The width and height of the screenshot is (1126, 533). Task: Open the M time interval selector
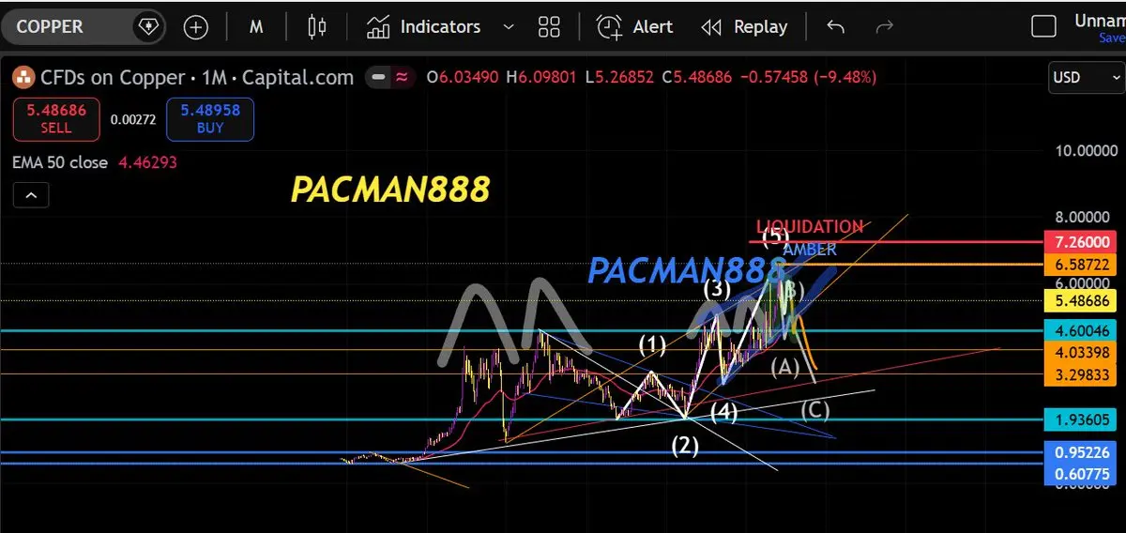pyautogui.click(x=256, y=26)
